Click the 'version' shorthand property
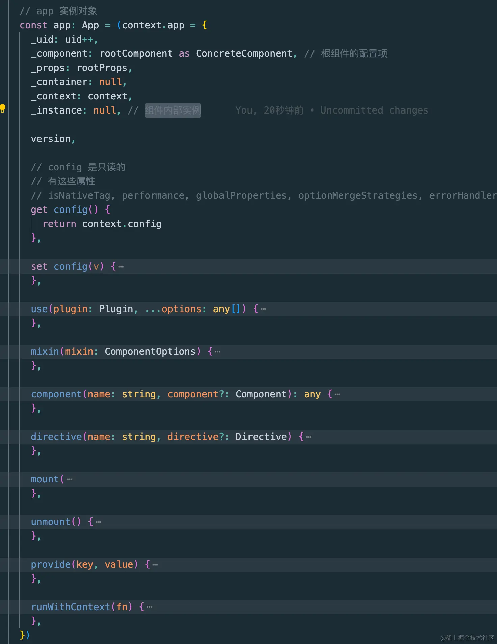 coord(51,139)
